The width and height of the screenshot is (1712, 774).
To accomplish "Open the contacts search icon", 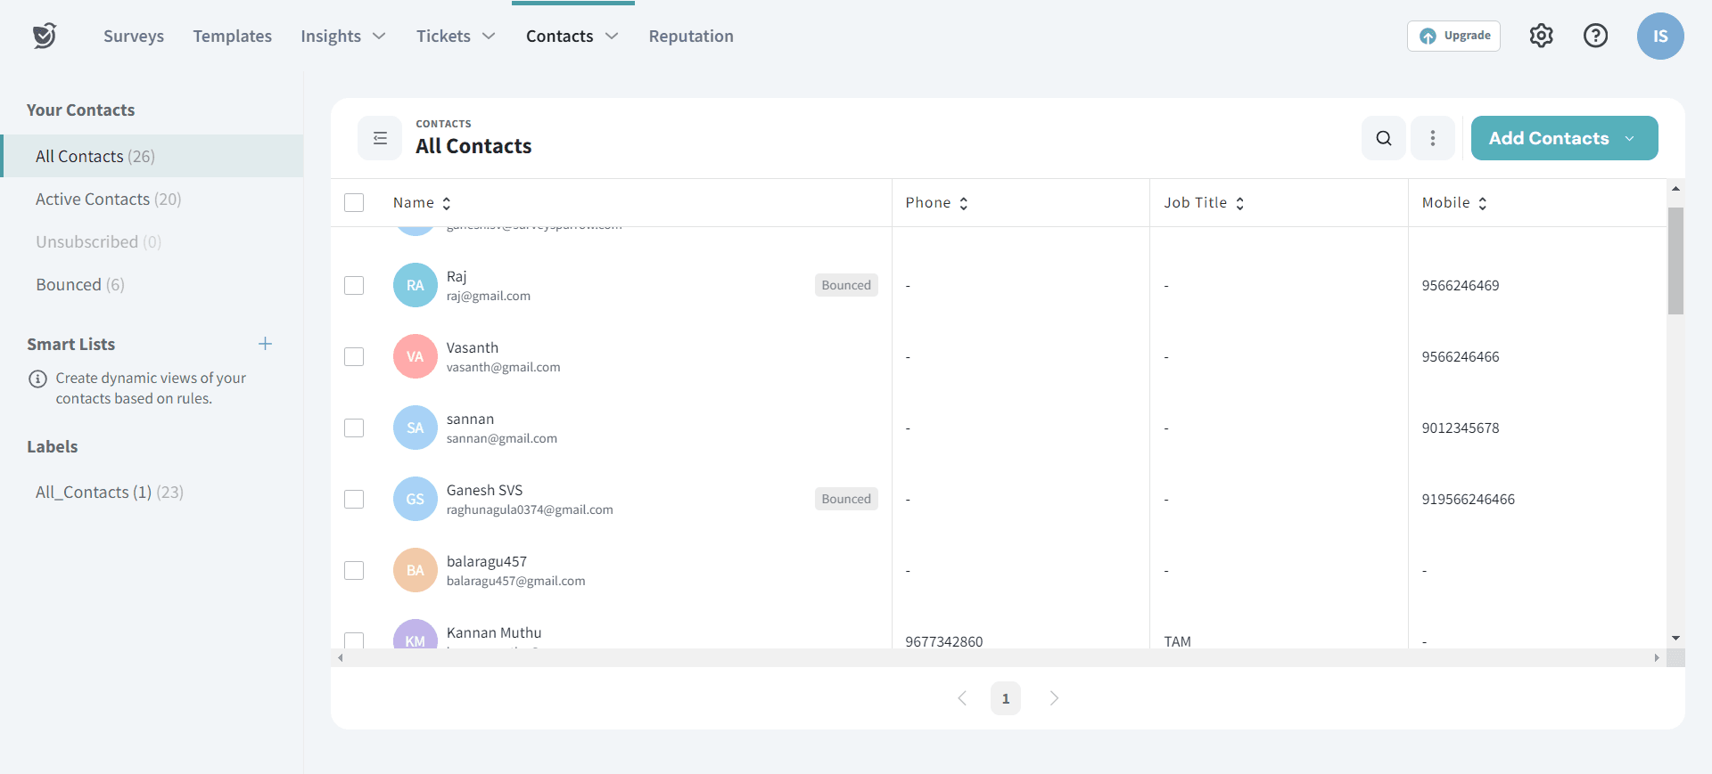I will click(x=1383, y=138).
